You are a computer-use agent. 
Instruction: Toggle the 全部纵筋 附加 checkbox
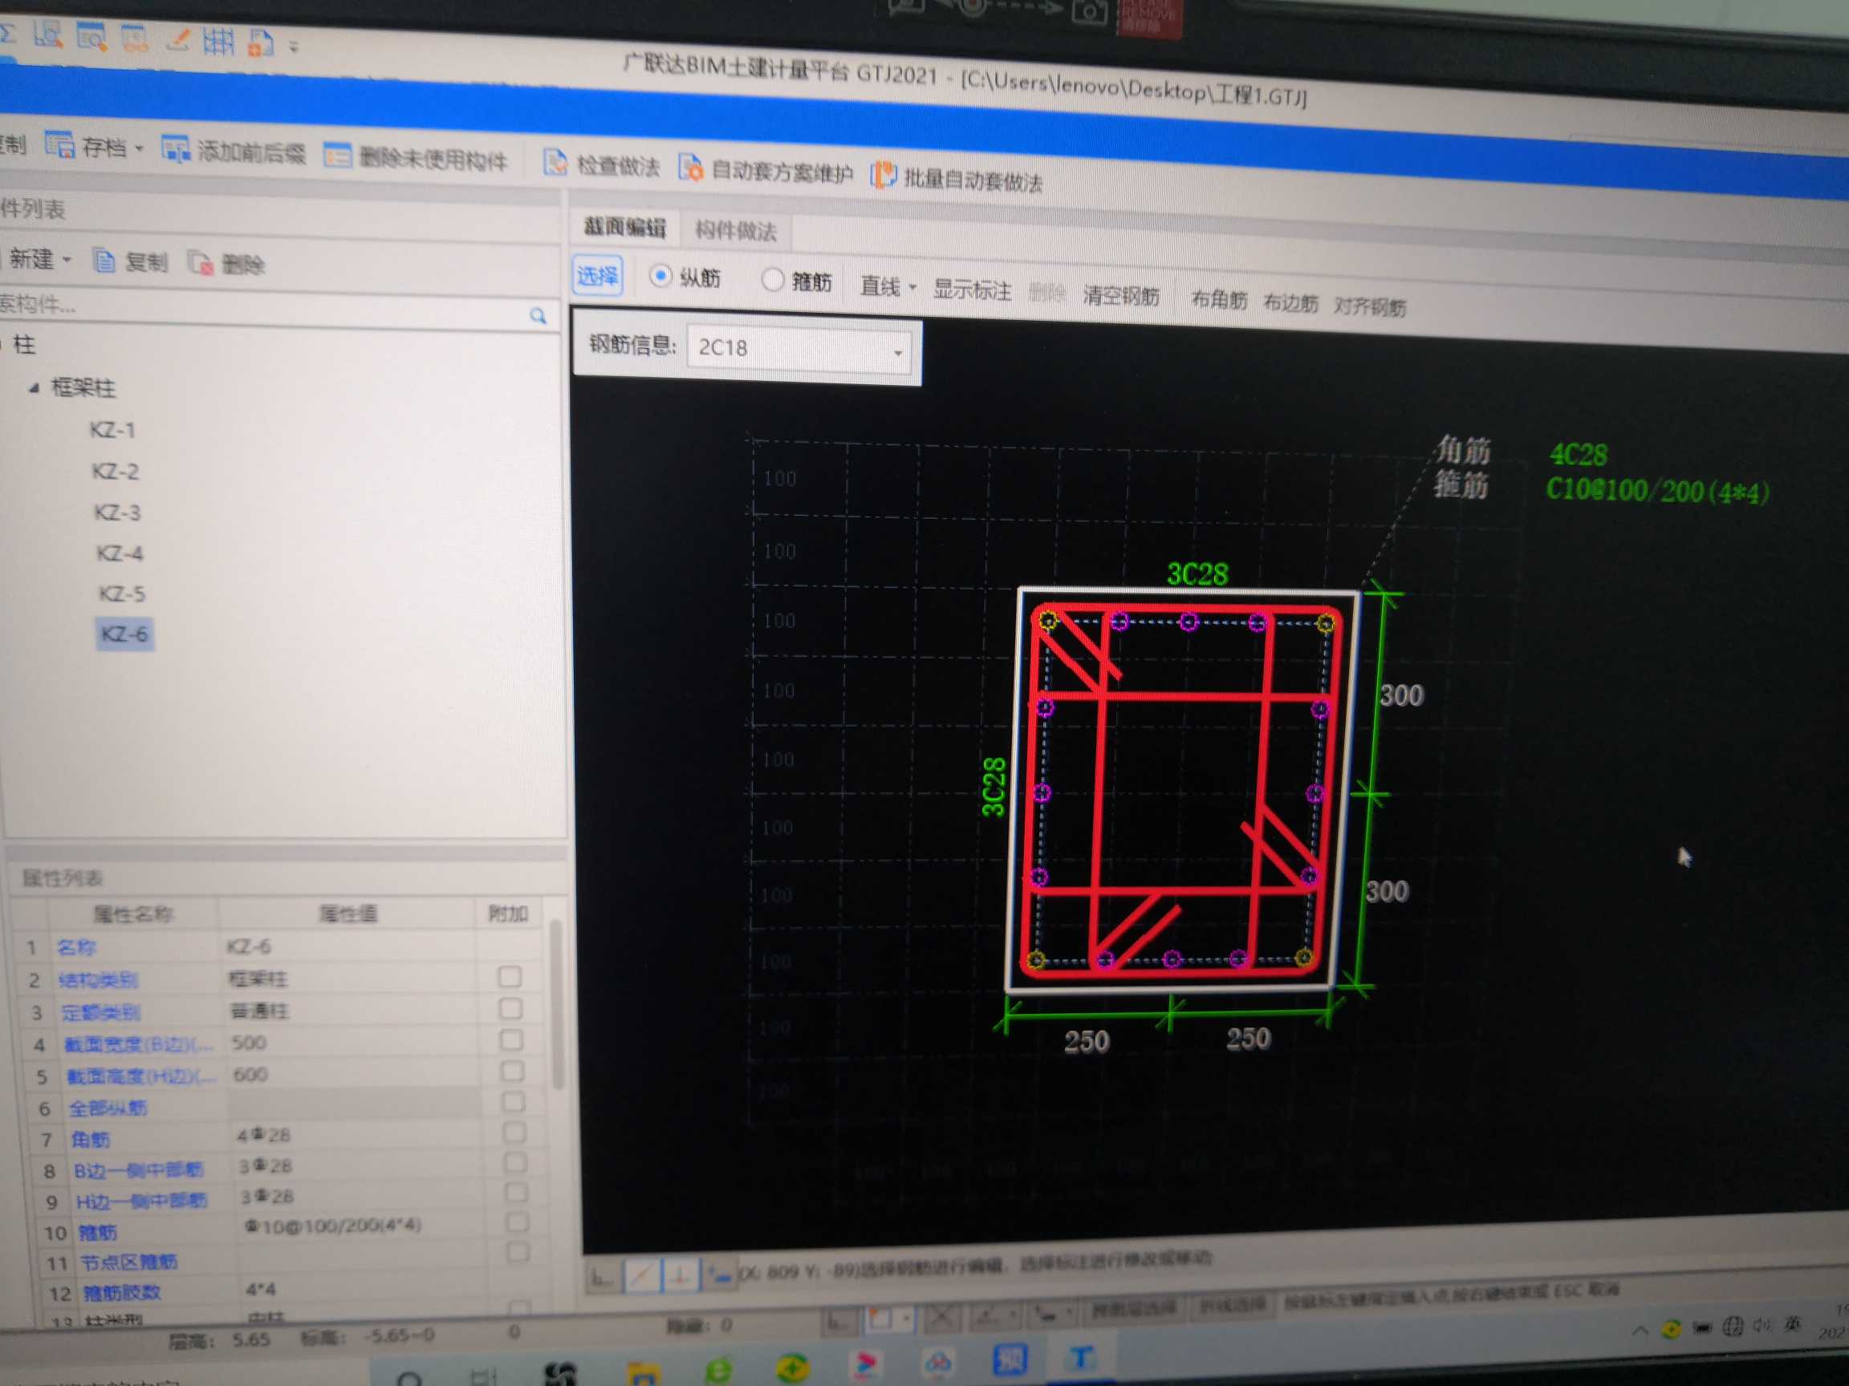point(512,1102)
